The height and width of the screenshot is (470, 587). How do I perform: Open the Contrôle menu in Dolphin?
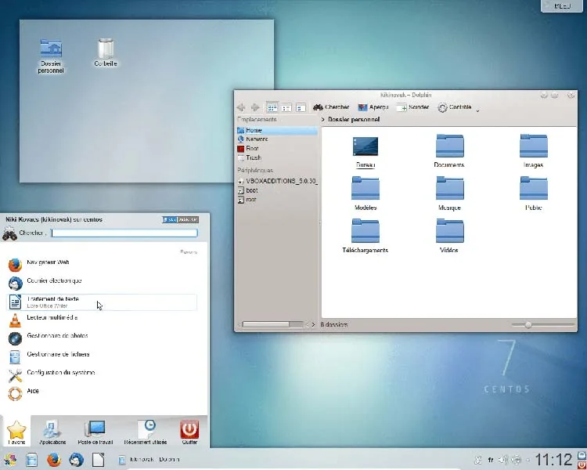pyautogui.click(x=455, y=107)
